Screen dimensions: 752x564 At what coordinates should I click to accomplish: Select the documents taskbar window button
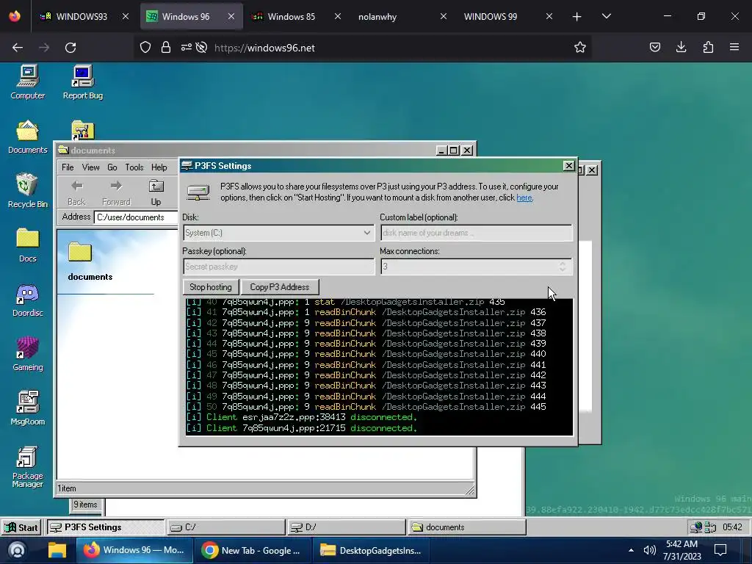(x=468, y=527)
